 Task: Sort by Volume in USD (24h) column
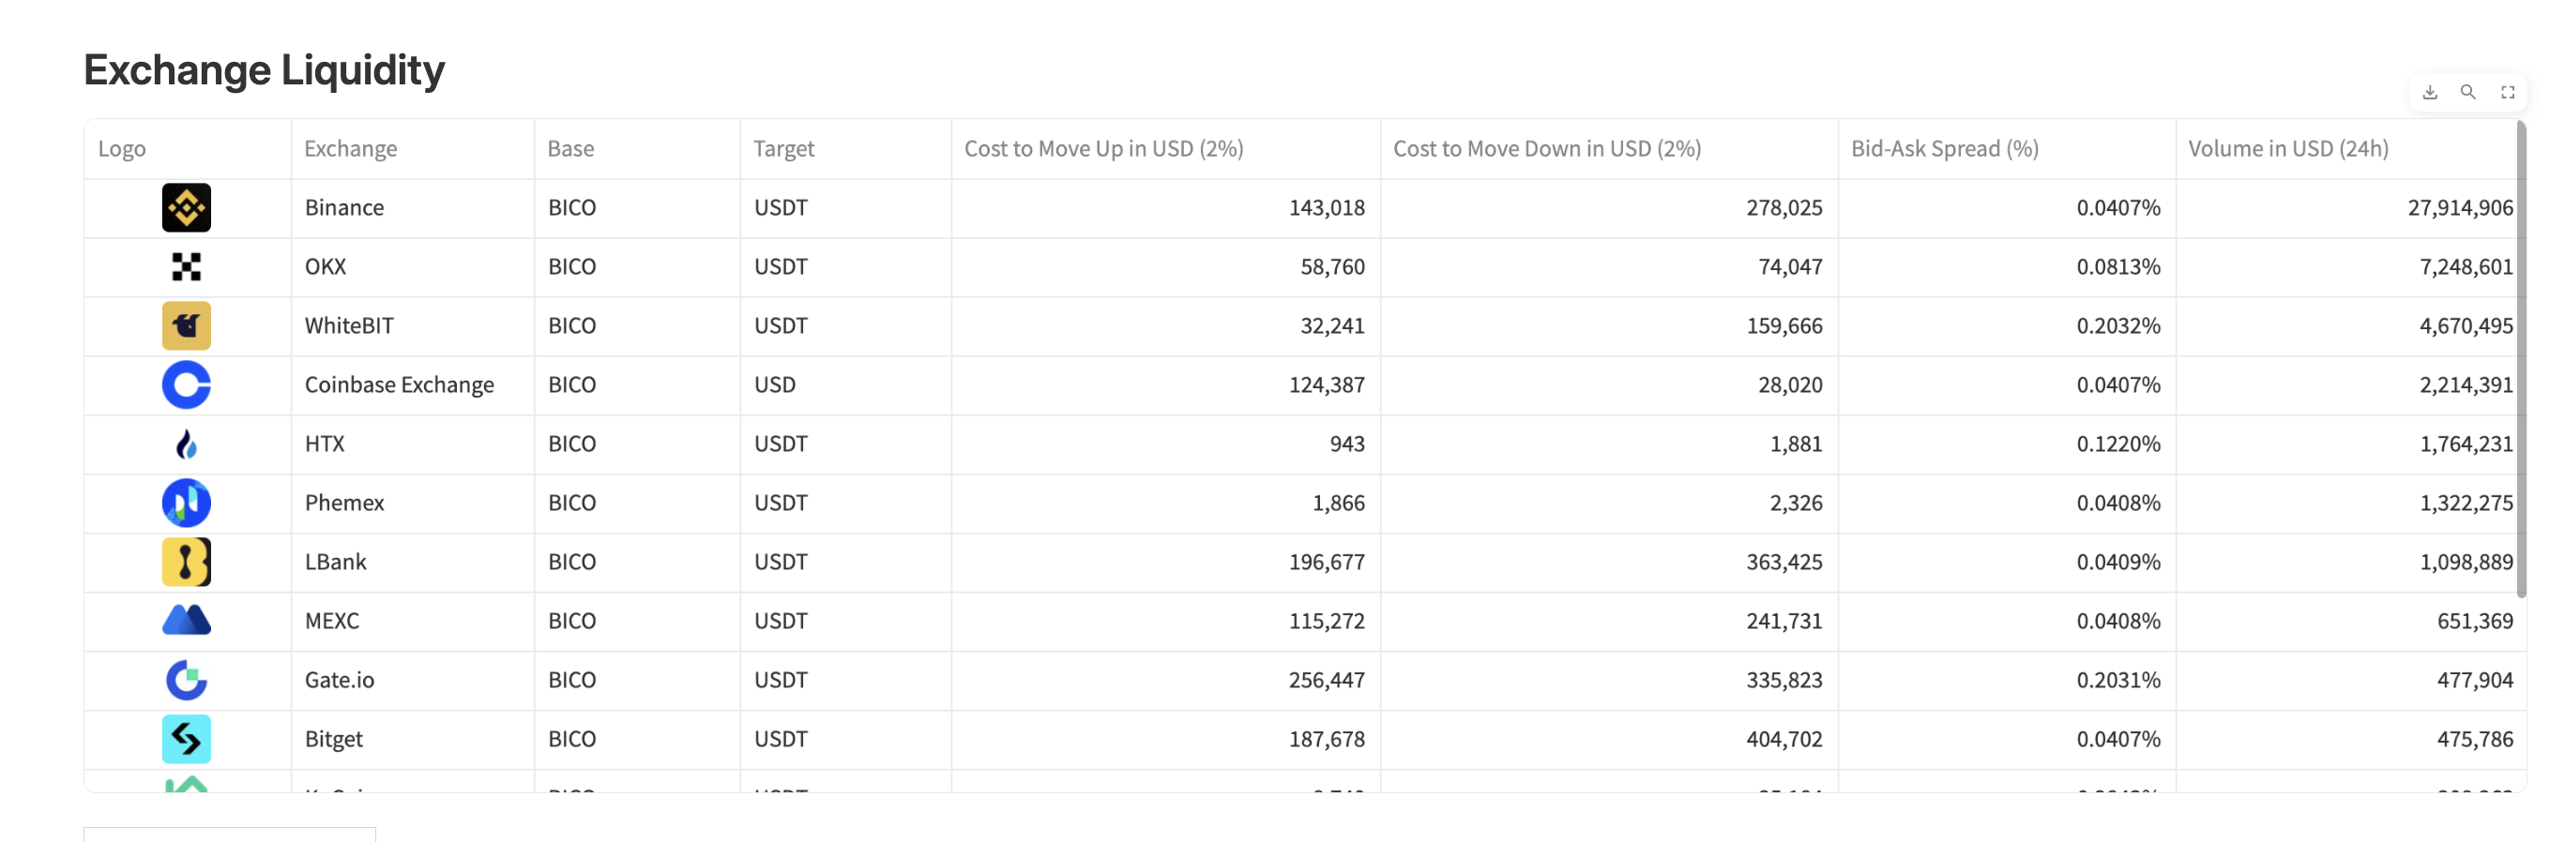click(2287, 149)
